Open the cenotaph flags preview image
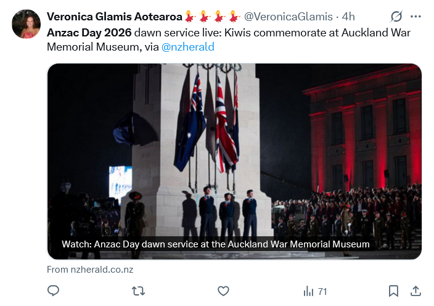This screenshot has height=306, width=434. coord(234,162)
